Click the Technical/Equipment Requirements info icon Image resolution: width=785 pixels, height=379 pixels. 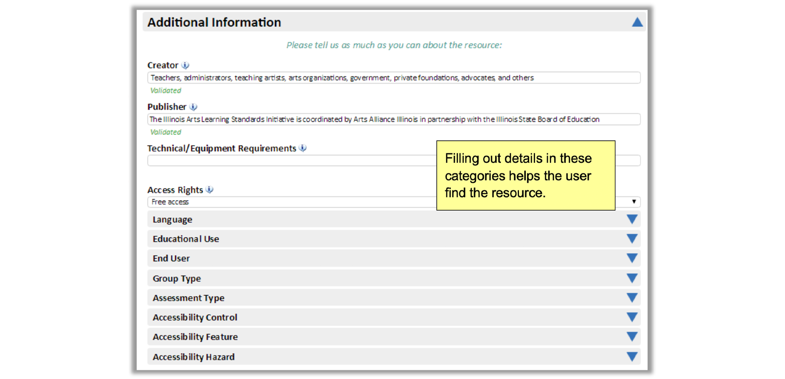coord(303,148)
